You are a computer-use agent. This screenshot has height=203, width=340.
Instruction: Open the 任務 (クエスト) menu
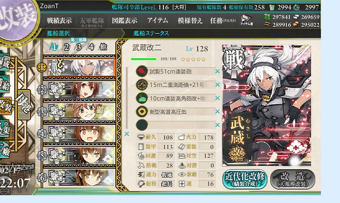point(223,21)
